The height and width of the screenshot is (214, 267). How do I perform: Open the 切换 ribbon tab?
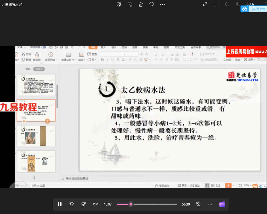pyautogui.click(x=124, y=47)
